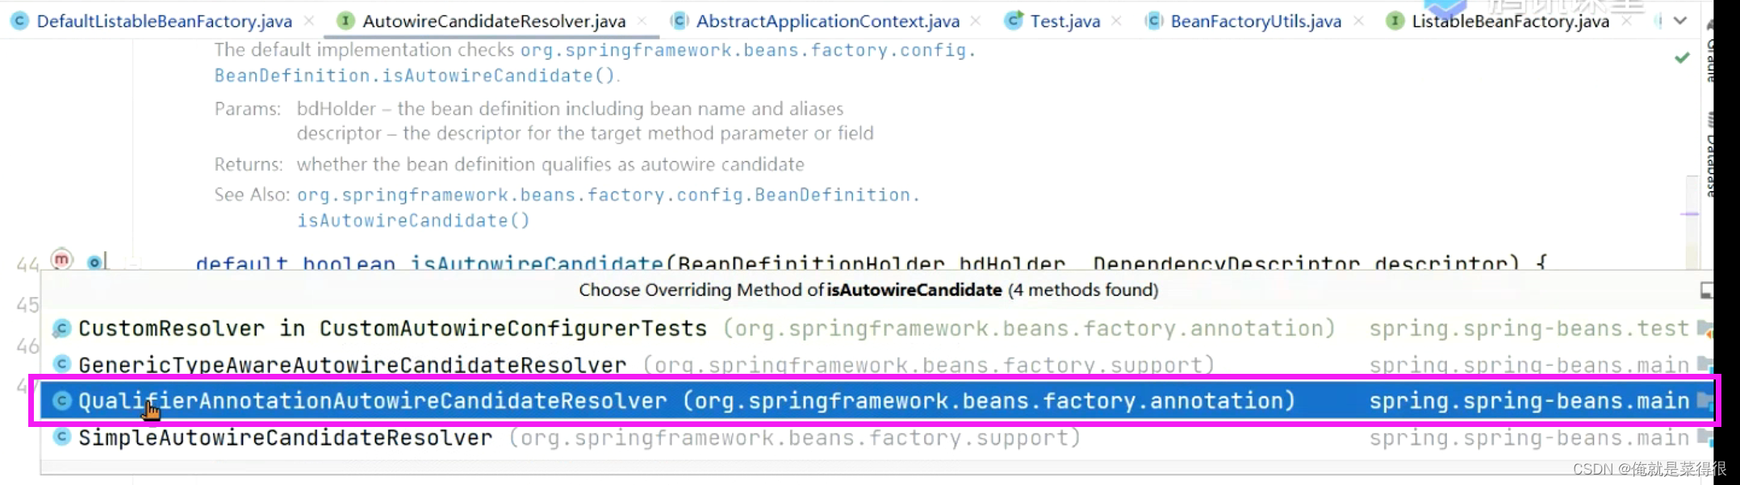Click the editor vertical scrollbar marker
The image size is (1740, 485).
pos(1690,214)
